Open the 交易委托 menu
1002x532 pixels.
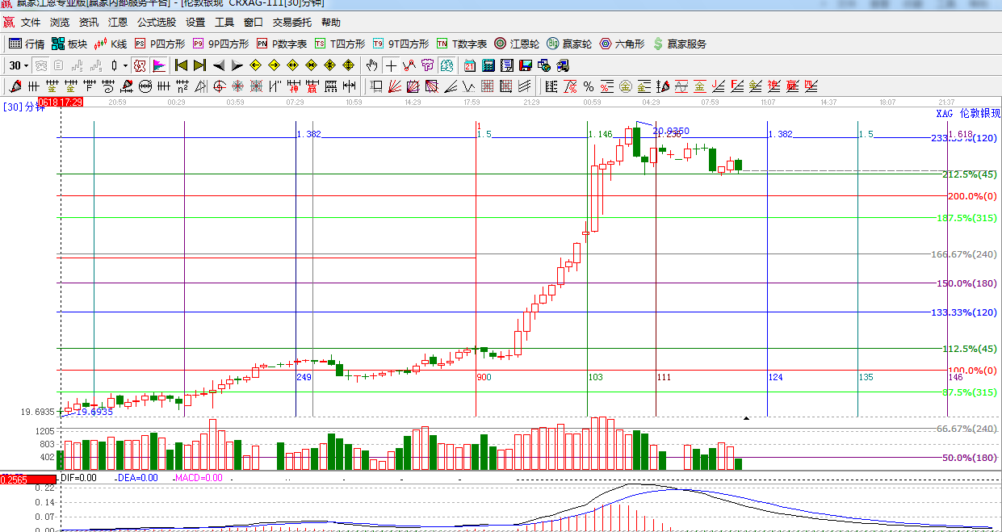coord(293,23)
